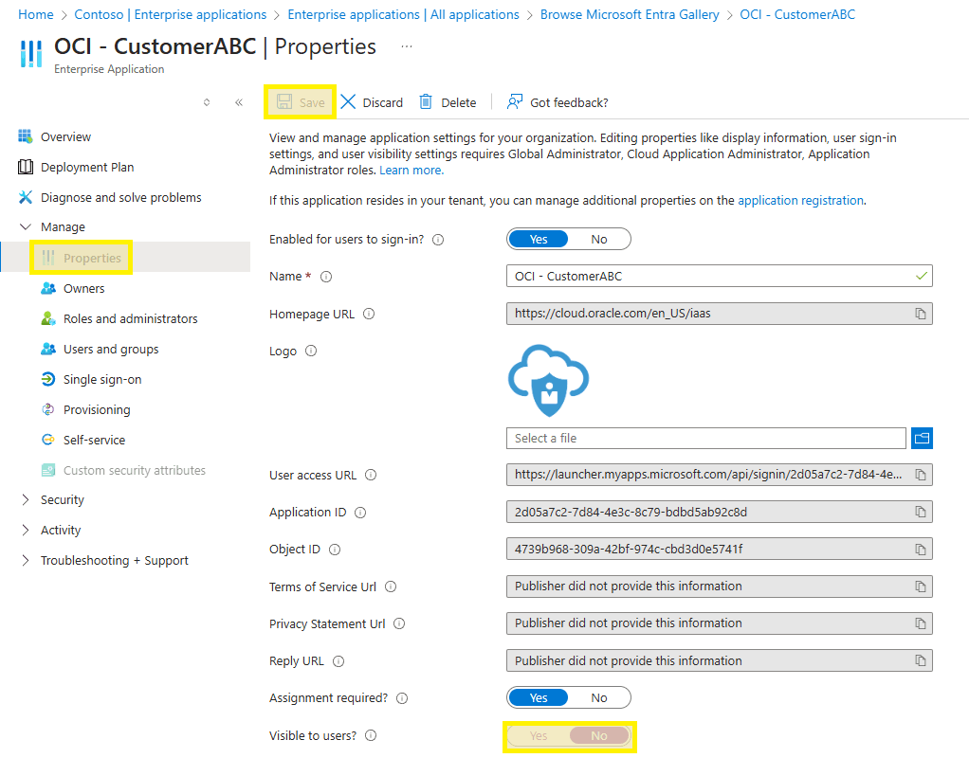The height and width of the screenshot is (758, 969).
Task: Click the copy icon next to Application ID
Action: (x=919, y=512)
